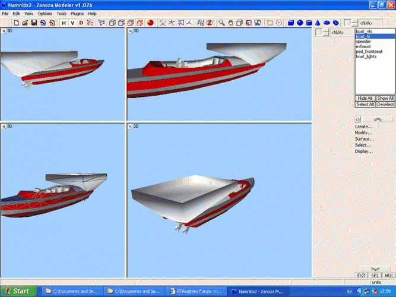The image size is (396, 297).
Task: Create a torus primitive from toolbar
Action: point(327,23)
